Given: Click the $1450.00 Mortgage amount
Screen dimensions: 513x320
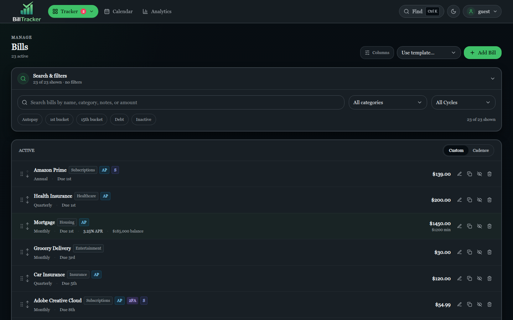Looking at the screenshot, I should click(x=440, y=224).
